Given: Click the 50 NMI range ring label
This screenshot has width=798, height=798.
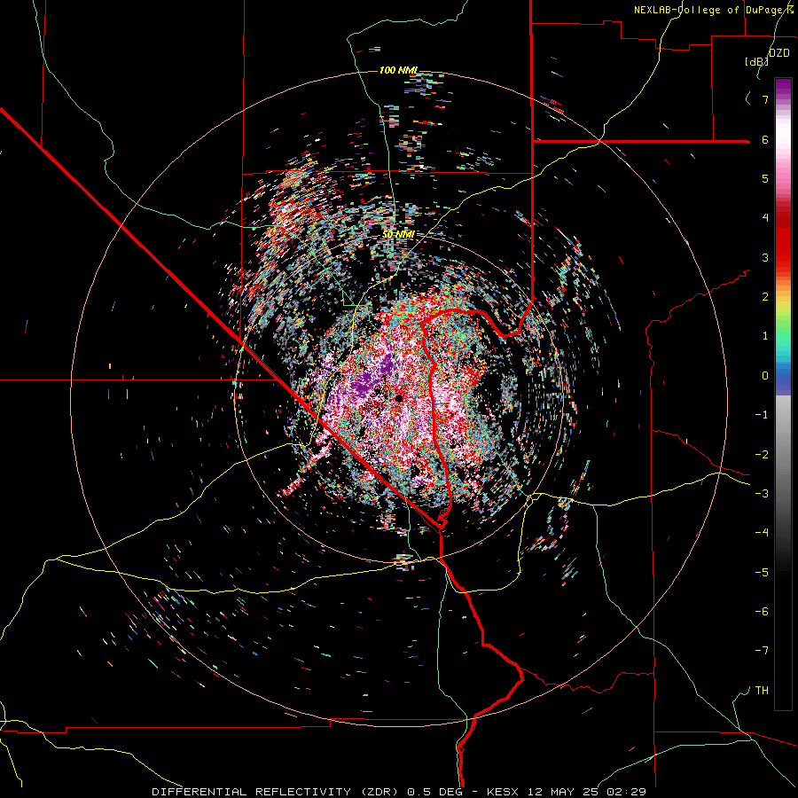Looking at the screenshot, I should pyautogui.click(x=398, y=234).
